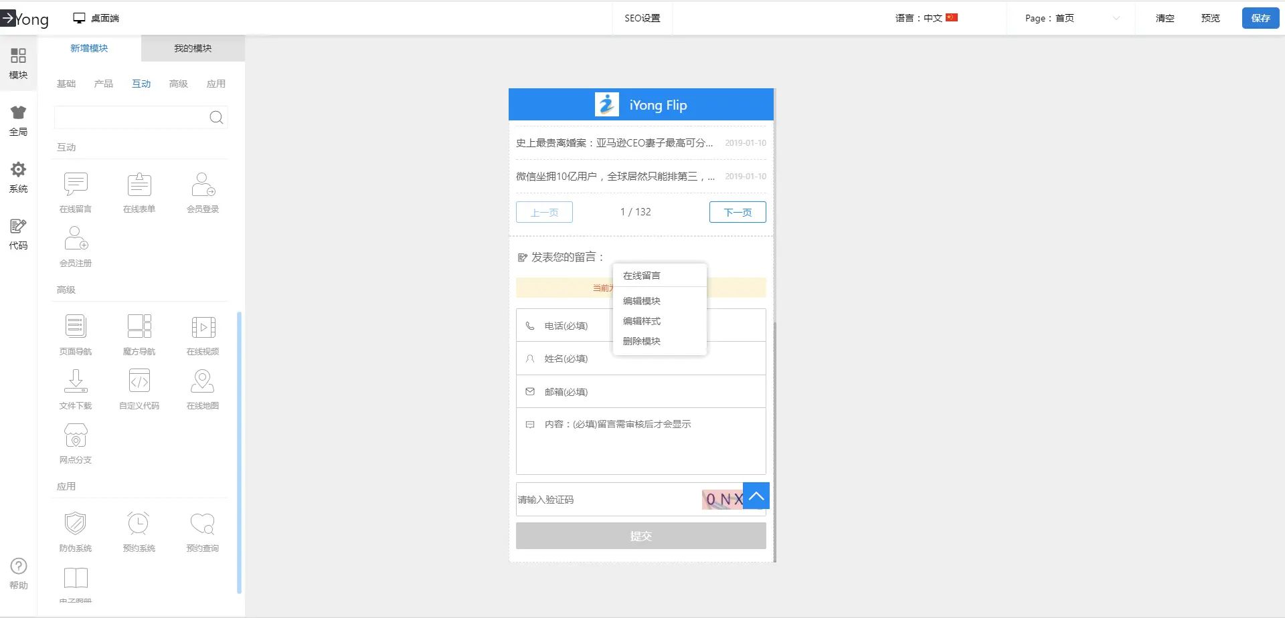Pick the 在线视频 video module icon
This screenshot has height=618, width=1285.
coord(203,328)
